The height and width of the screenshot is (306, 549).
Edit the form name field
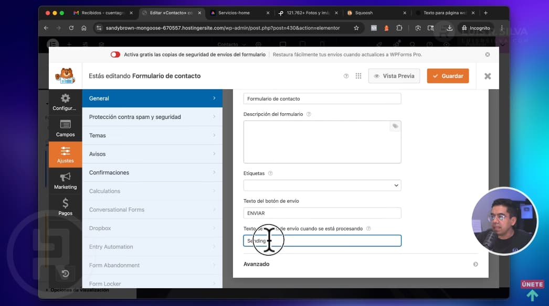click(322, 99)
